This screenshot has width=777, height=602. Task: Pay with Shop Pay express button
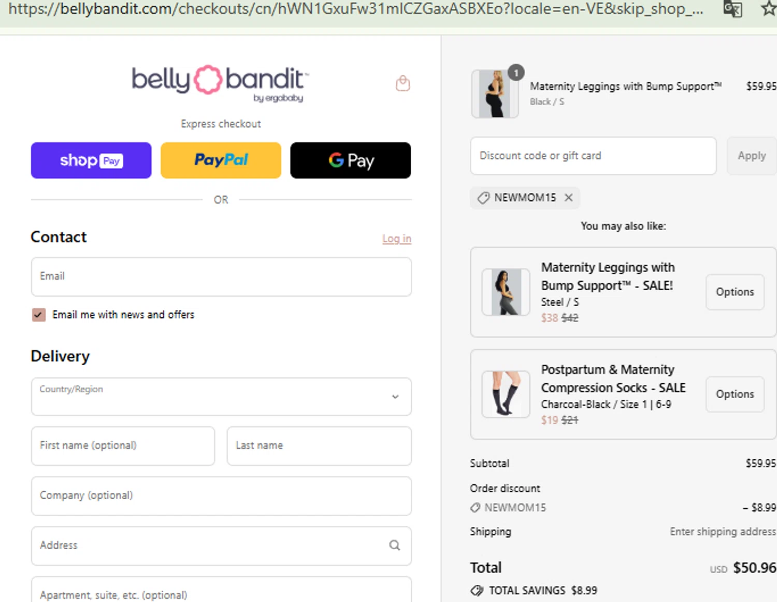pyautogui.click(x=91, y=160)
